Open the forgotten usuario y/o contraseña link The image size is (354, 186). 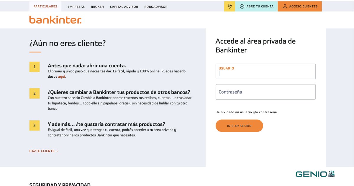246,112
